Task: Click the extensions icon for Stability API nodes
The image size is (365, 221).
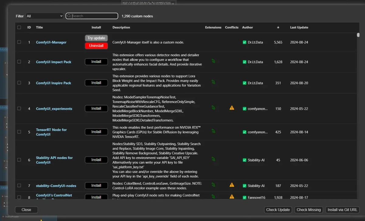Action: click(x=214, y=159)
